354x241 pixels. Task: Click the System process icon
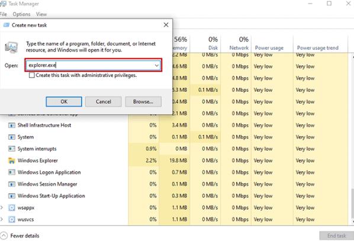coord(11,137)
